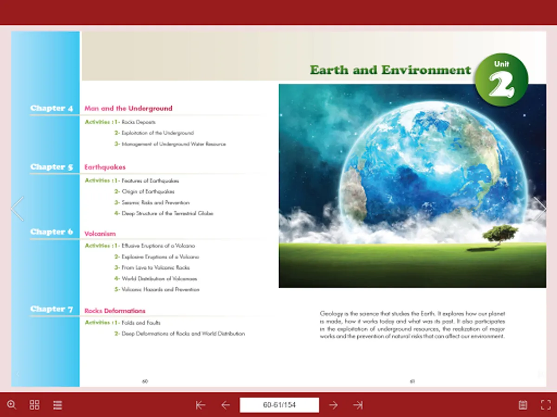Open the table of contents list

coord(58,405)
